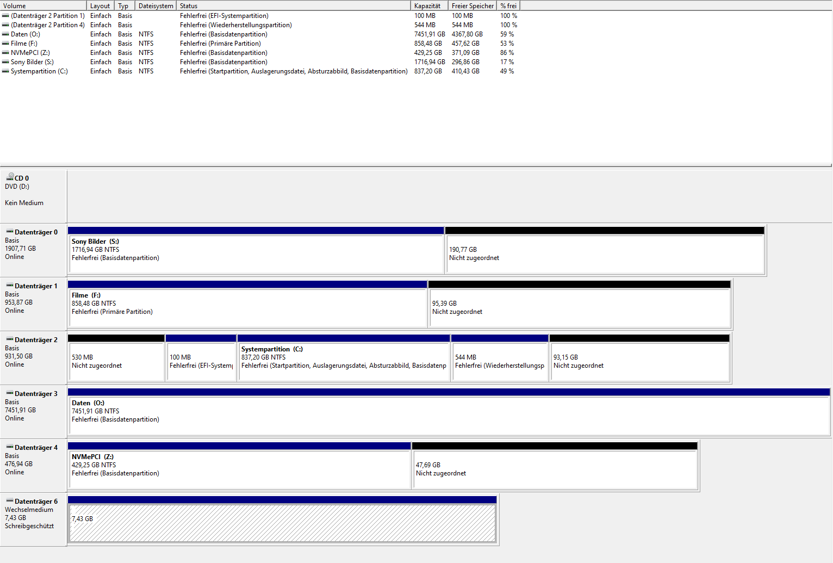
Task: Click the '17 %' free percentage cell
Action: tap(507, 62)
